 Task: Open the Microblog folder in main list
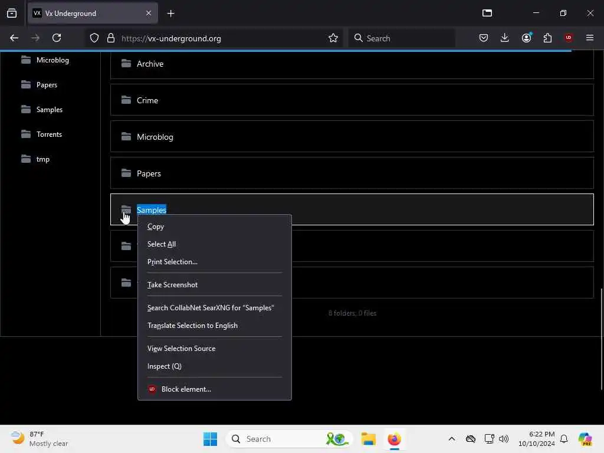point(155,137)
